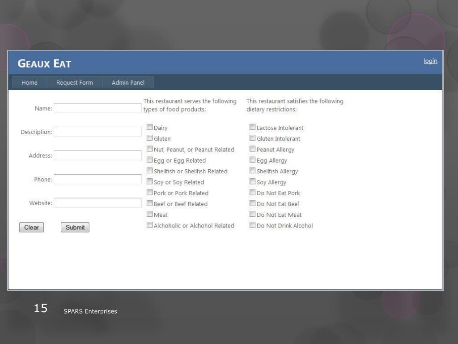Screen dimensions: 458x344
Task: Click the 'Description:' field label
Action: [36, 132]
